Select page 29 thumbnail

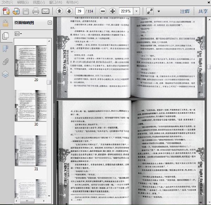[x=31, y=61]
